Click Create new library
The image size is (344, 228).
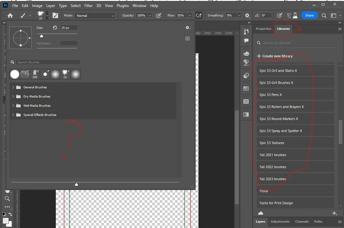275,56
